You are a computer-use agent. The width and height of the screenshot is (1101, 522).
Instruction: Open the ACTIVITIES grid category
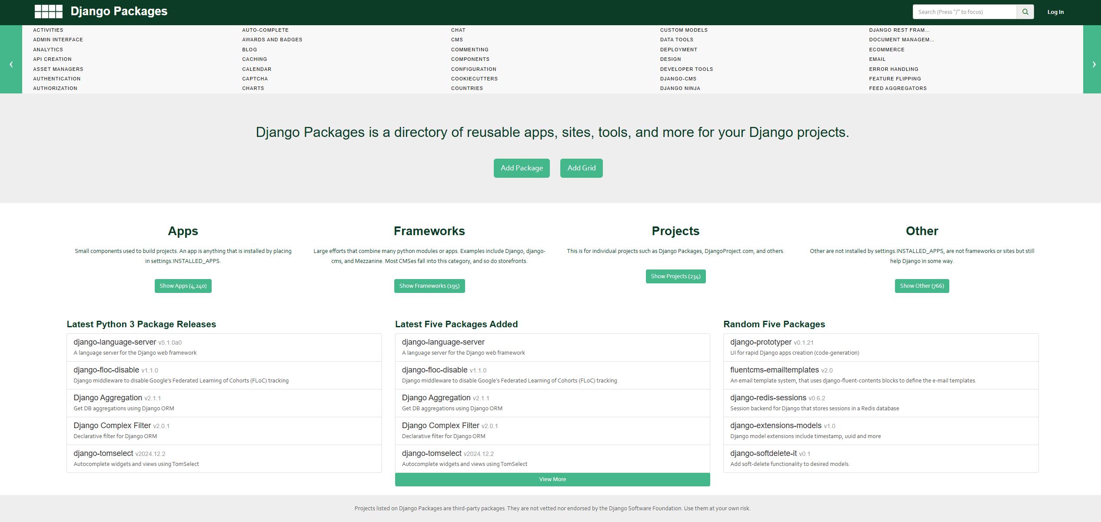point(48,30)
